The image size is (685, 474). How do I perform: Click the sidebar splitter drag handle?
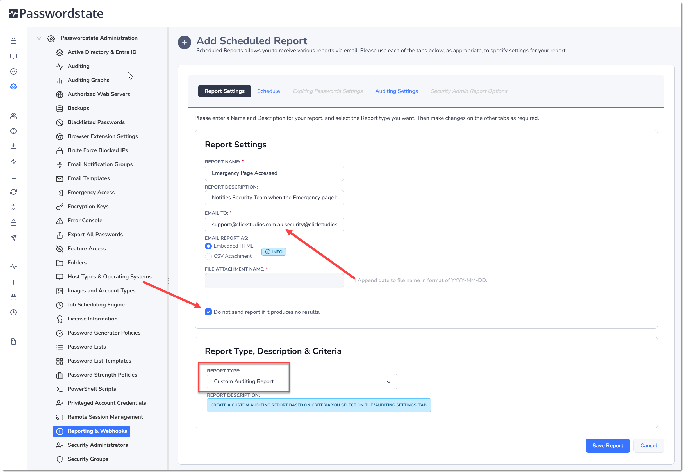coord(168,281)
